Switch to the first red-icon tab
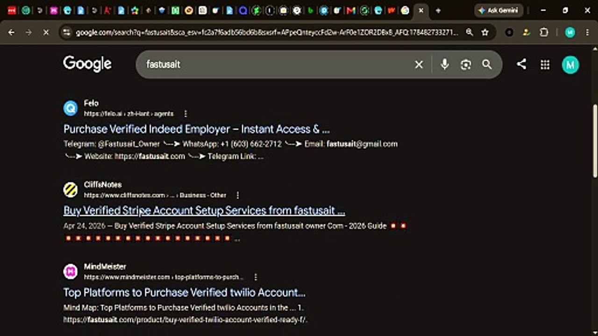The image size is (598, 336). point(12,10)
